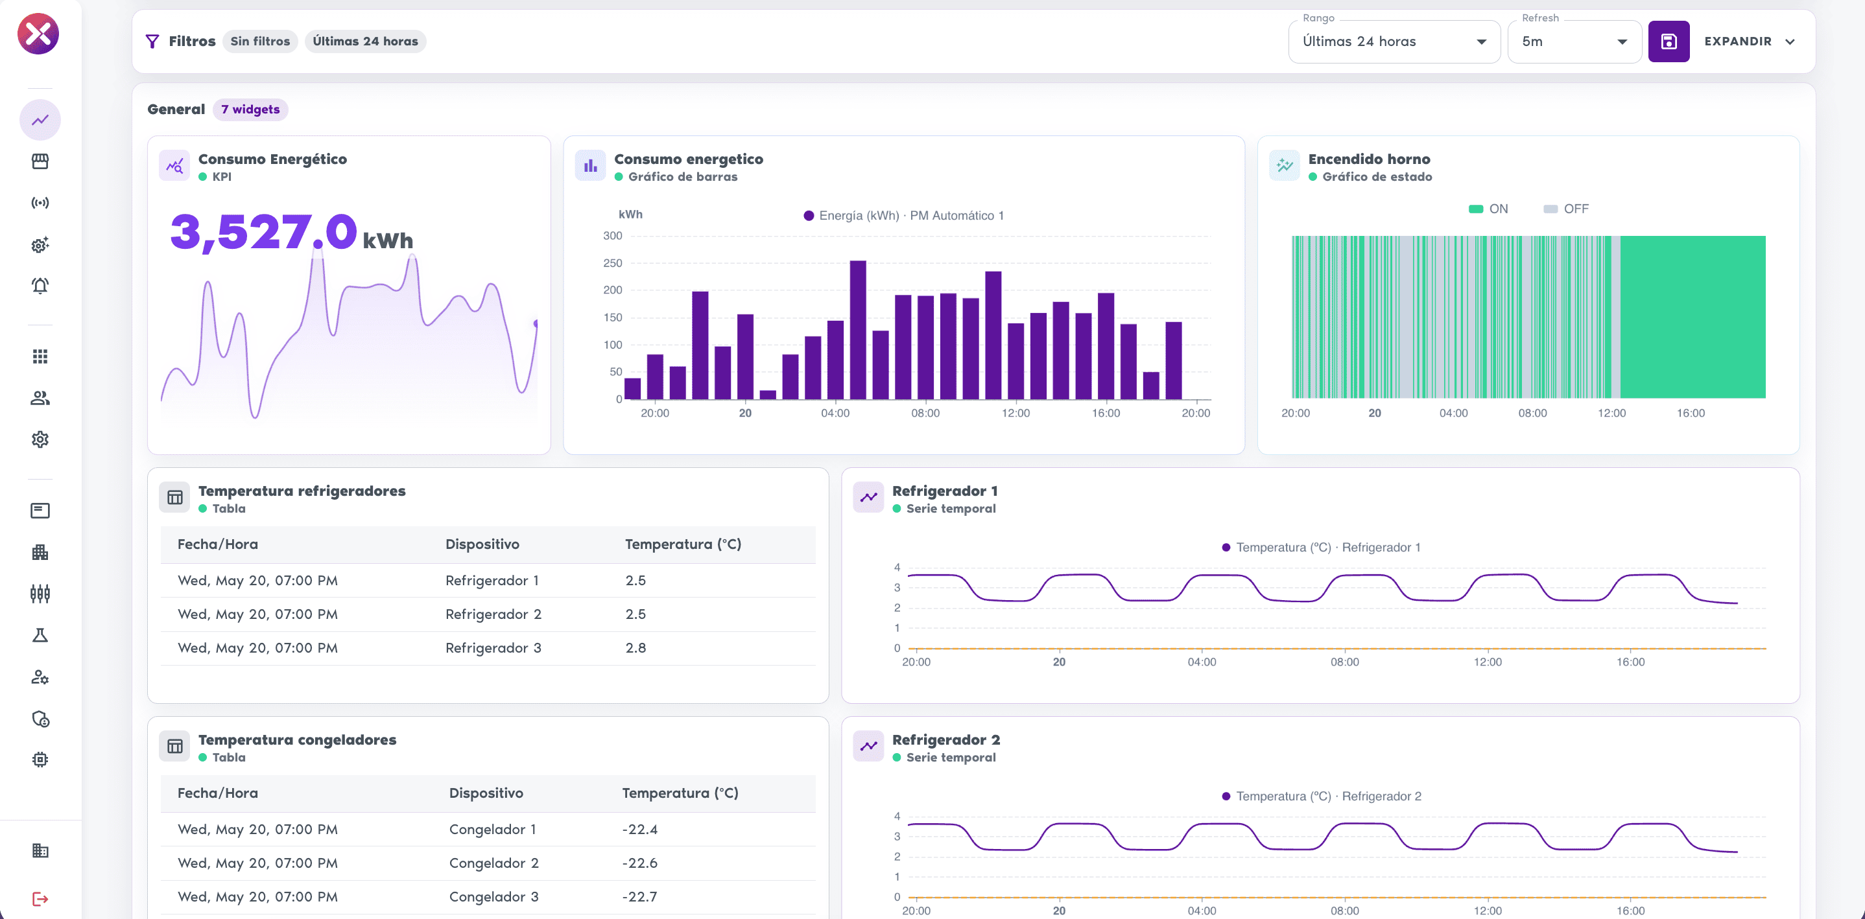Click Fecha/Hora header in refrigeradores table
1865x919 pixels.
click(218, 544)
